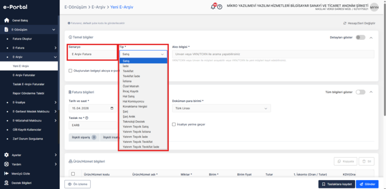Click the page vertical scrollbar
This screenshot has height=189, width=386.
click(x=384, y=59)
